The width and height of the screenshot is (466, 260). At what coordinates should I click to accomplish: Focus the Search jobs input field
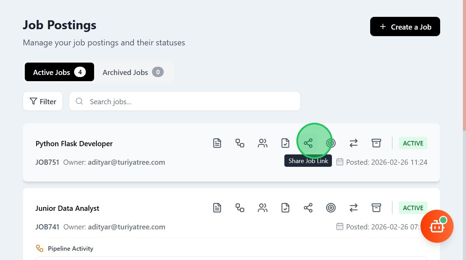point(190,101)
